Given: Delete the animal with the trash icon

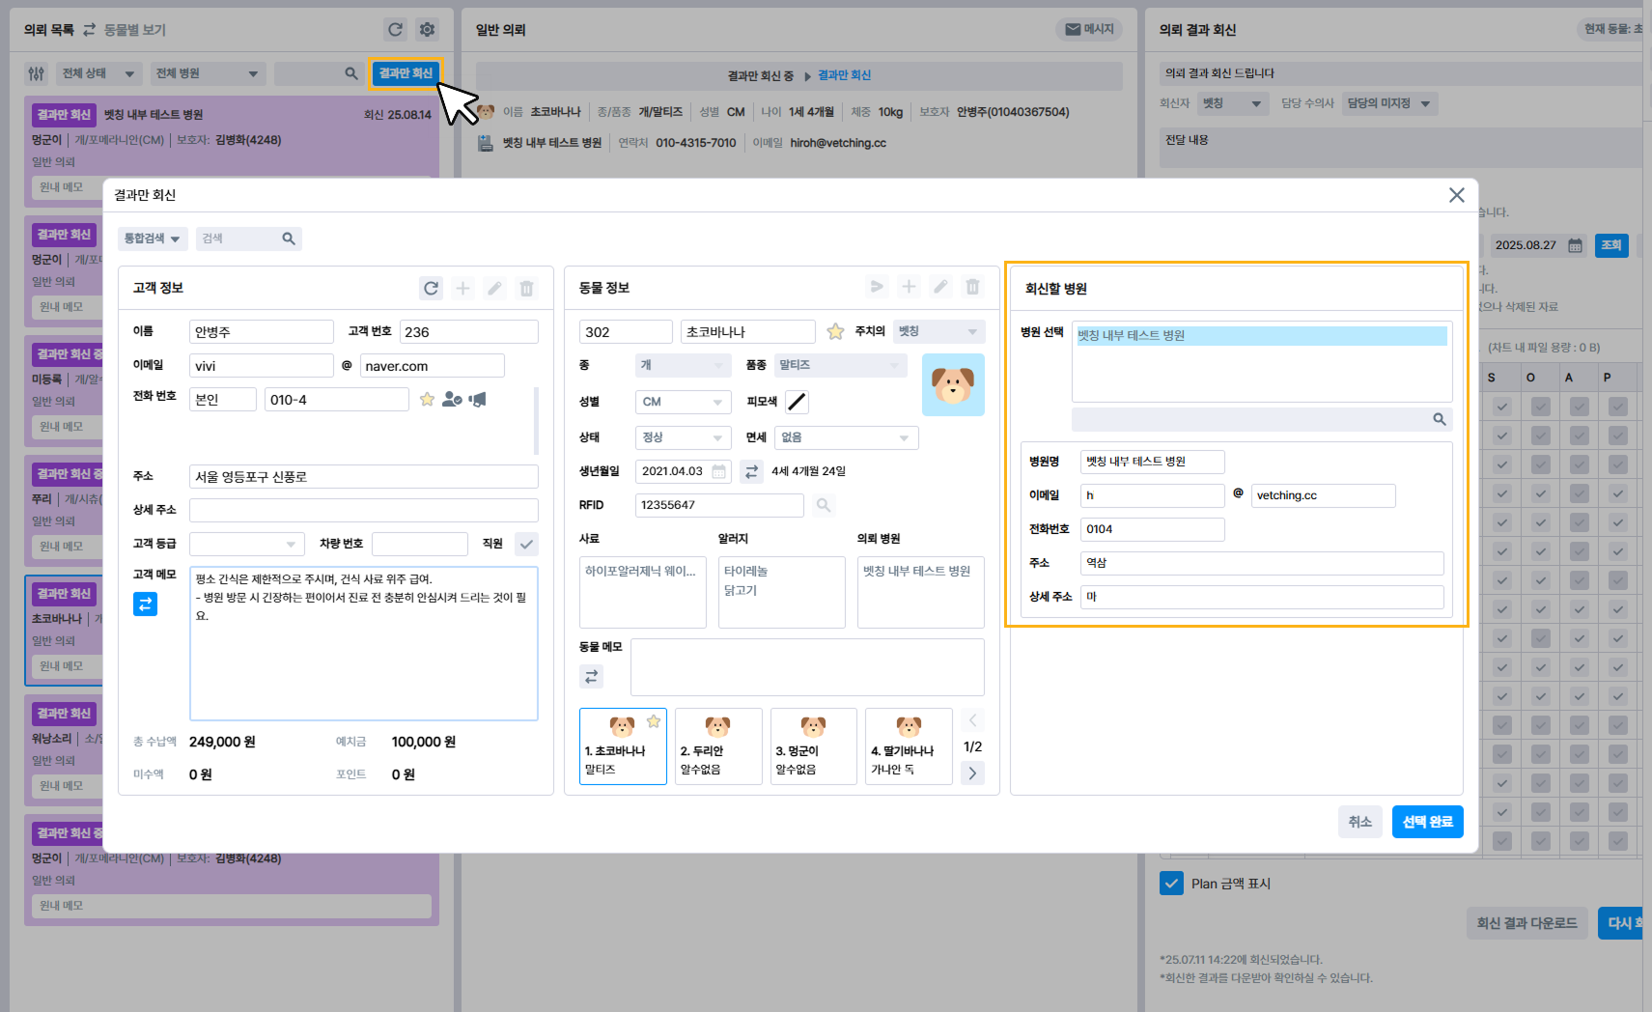Looking at the screenshot, I should click(x=973, y=287).
